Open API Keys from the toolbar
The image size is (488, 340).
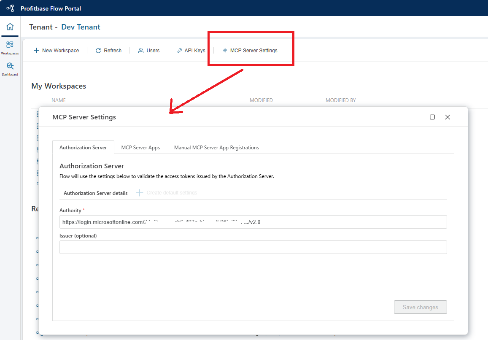[191, 51]
